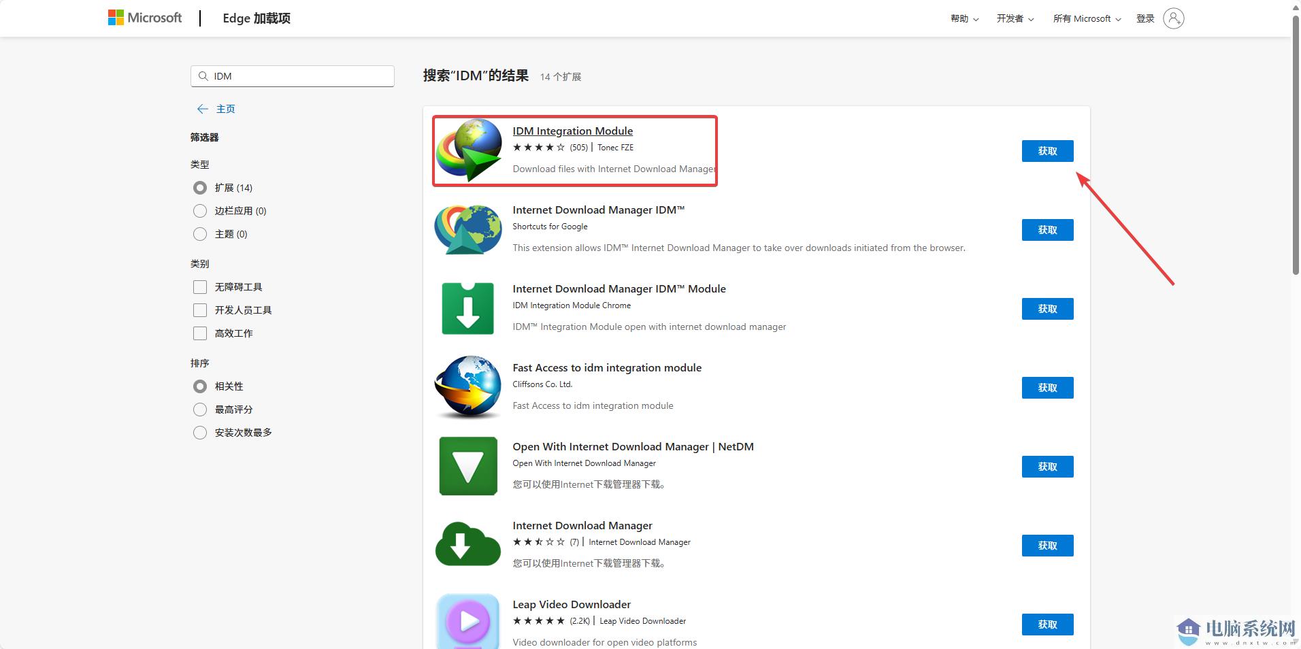Image resolution: width=1301 pixels, height=649 pixels.
Task: Open Internet Download Manager IDM™ title
Action: 598,210
